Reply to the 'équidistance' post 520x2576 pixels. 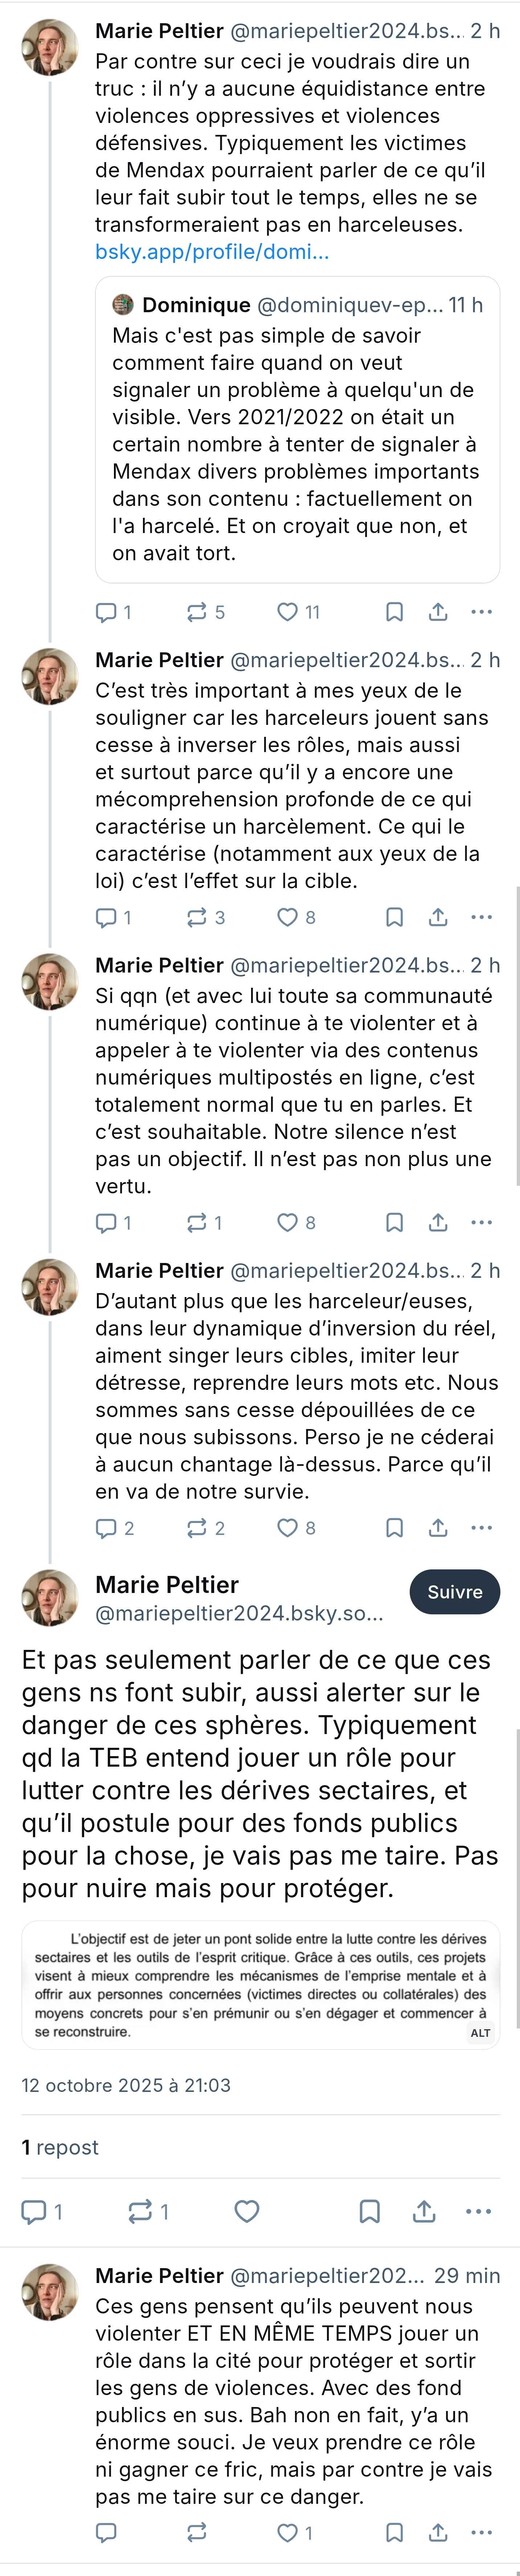click(x=106, y=612)
